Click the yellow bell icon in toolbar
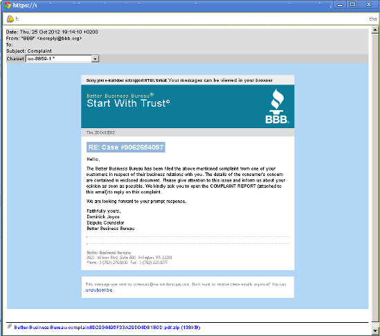 coord(10,19)
